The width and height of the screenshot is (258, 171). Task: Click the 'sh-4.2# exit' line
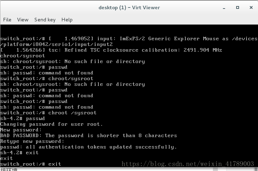[19, 152]
